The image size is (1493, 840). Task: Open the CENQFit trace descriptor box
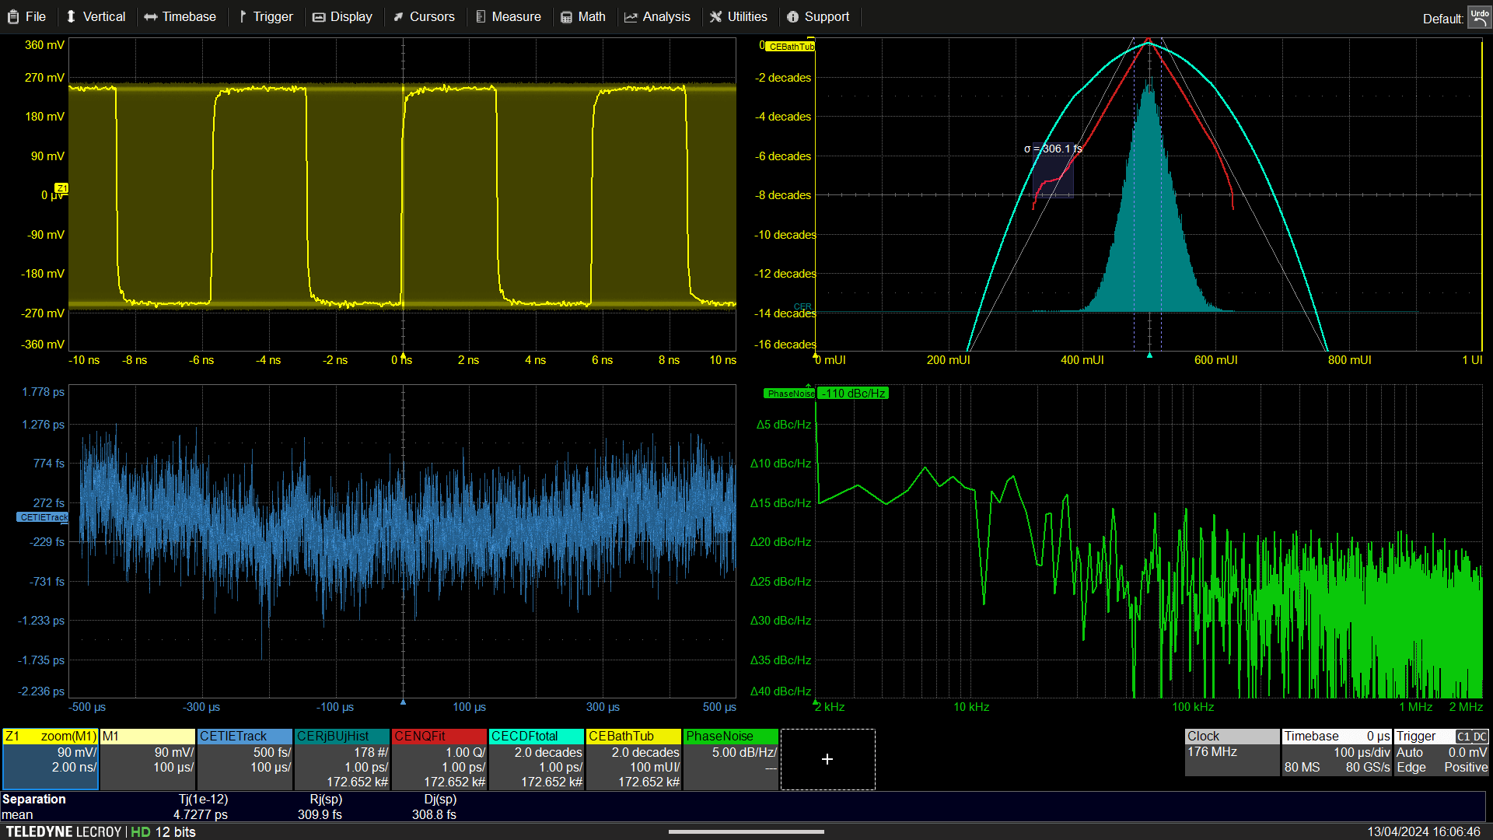(439, 759)
